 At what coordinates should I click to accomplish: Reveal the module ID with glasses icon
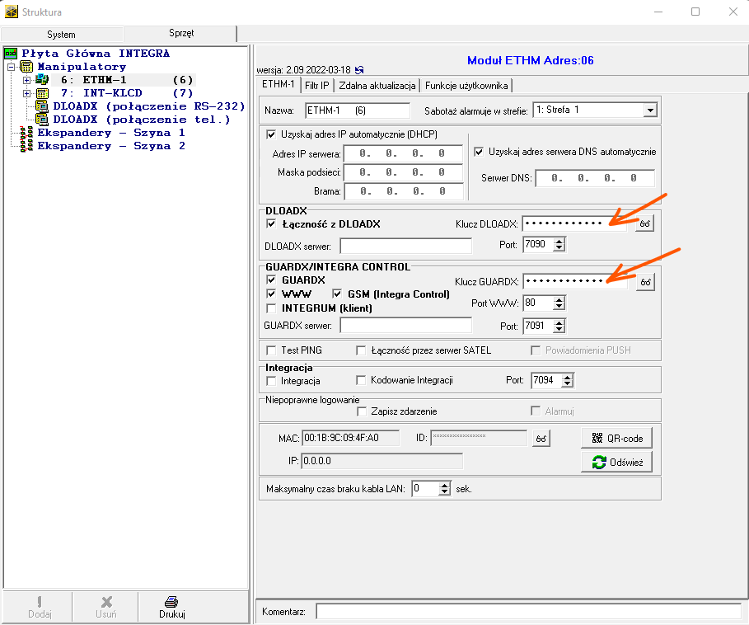pos(541,439)
